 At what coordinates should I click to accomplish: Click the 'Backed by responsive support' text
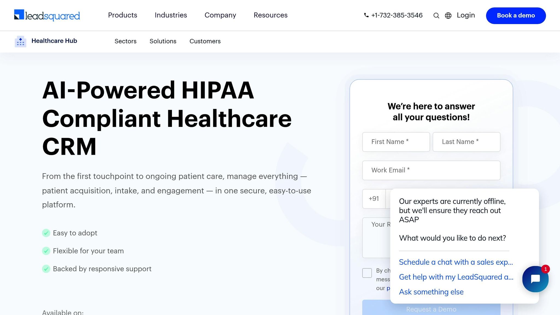102,269
